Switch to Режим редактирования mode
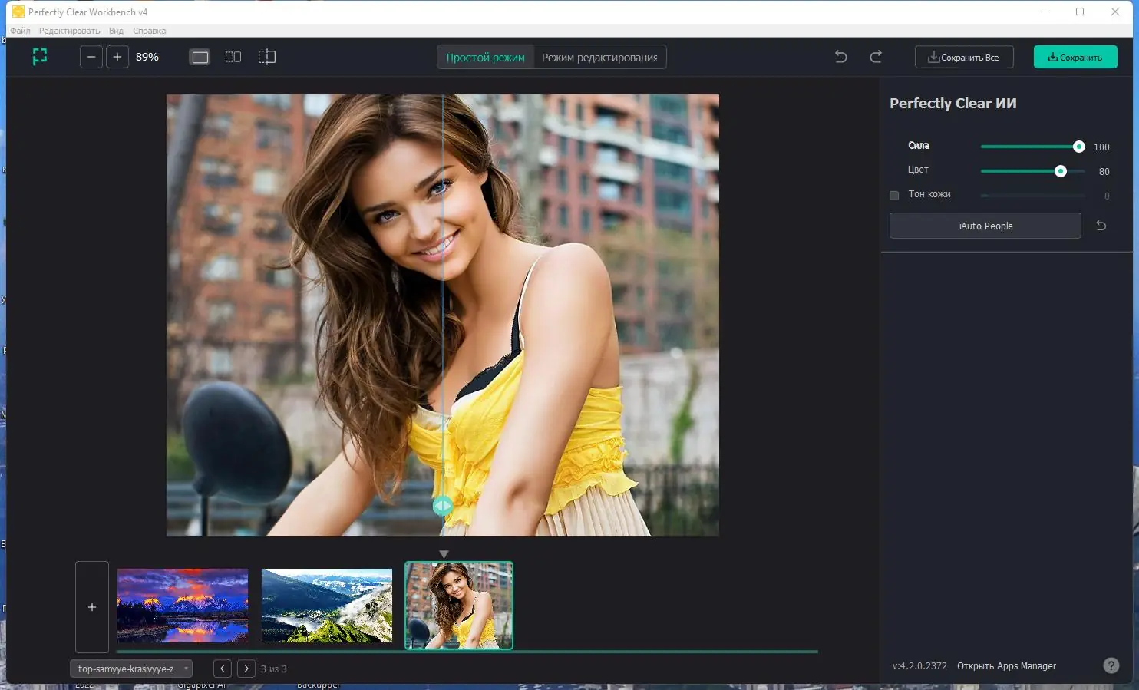1139x690 pixels. tap(599, 58)
